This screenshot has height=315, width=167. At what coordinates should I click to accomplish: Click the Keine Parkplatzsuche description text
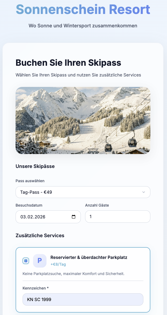coord(74,274)
